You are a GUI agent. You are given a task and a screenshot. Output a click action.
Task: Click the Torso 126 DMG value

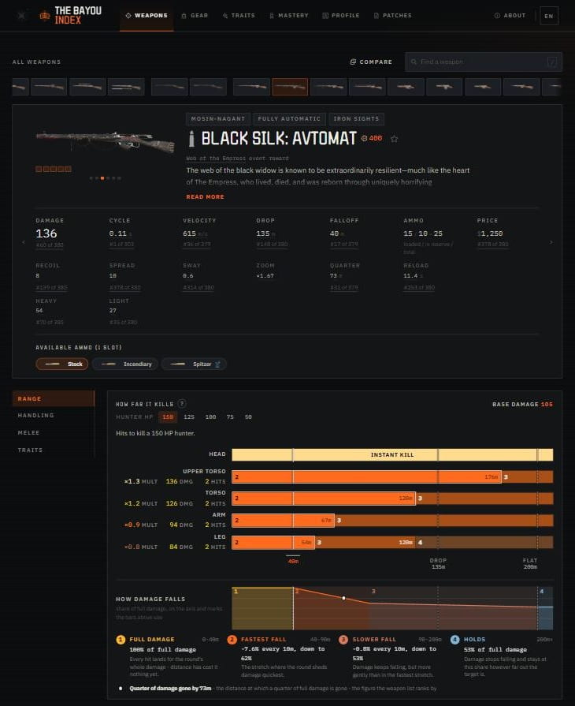(179, 503)
